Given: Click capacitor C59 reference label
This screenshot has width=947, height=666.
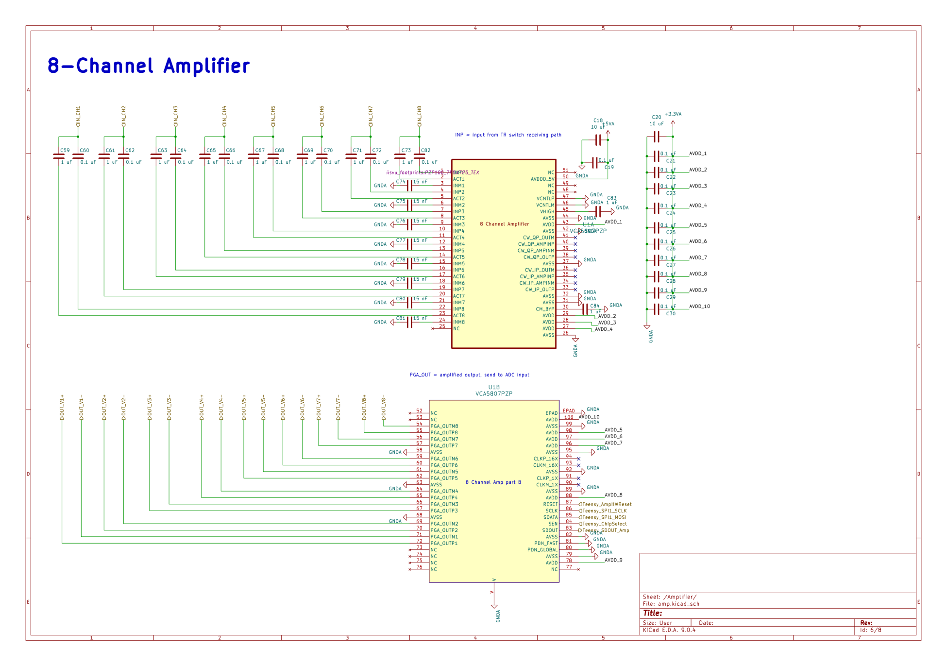Looking at the screenshot, I should pyautogui.click(x=65, y=151).
